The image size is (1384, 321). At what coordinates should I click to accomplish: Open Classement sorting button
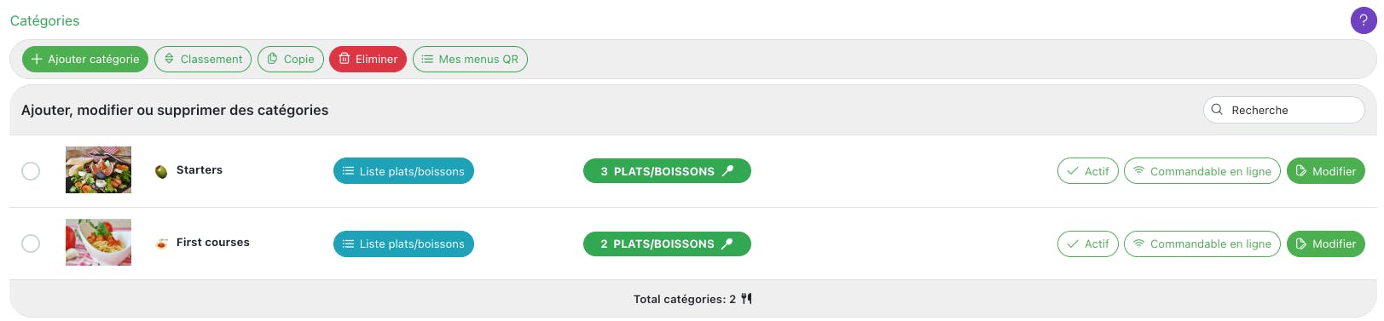[203, 59]
